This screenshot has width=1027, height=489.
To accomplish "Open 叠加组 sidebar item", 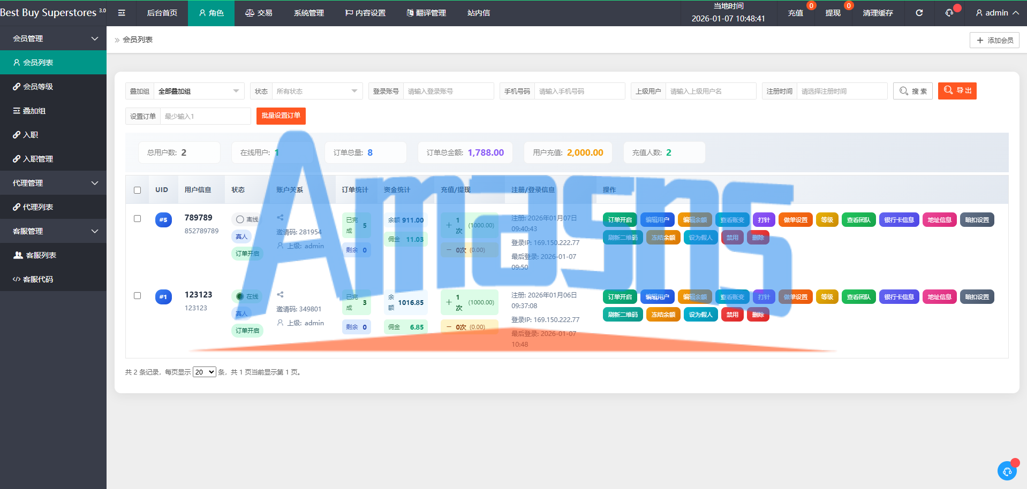I will pyautogui.click(x=53, y=111).
